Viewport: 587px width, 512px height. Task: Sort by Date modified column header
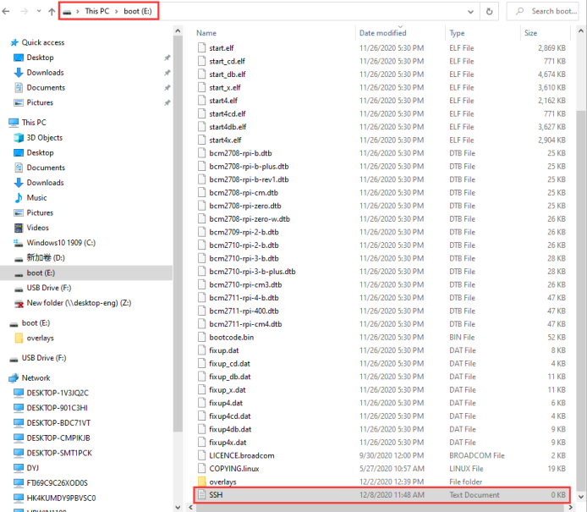[382, 33]
